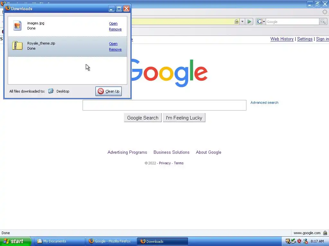Viewport: 329px width, 246px height.
Task: Click www.google.com in the status bar
Action: tap(307, 233)
